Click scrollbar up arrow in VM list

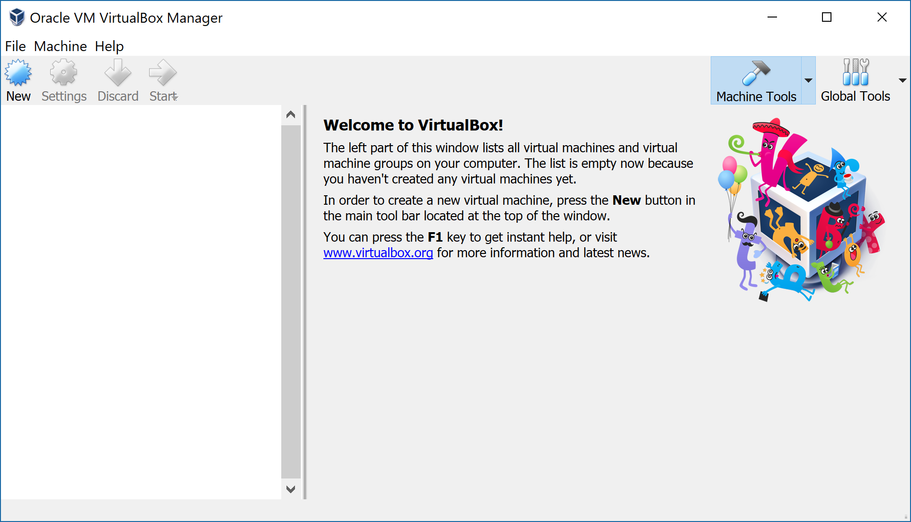pos(291,115)
